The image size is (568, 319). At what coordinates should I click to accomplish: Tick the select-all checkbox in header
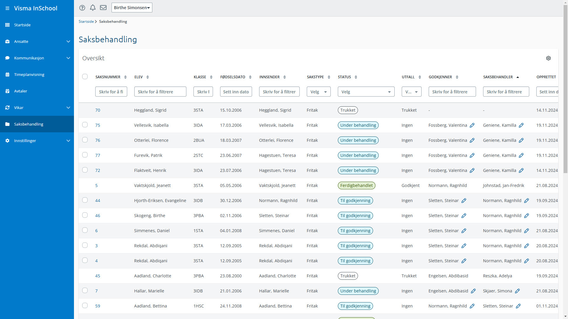[x=85, y=77]
